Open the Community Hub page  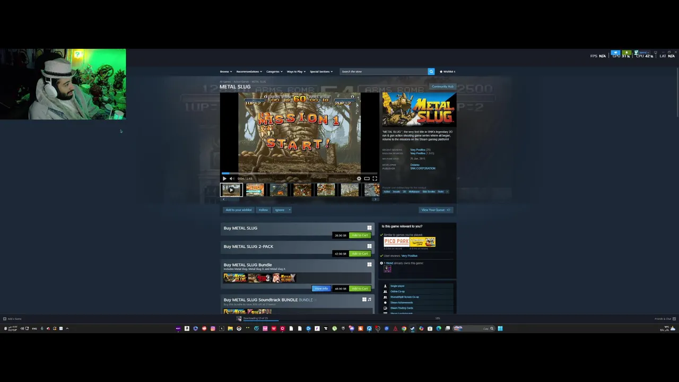click(442, 86)
